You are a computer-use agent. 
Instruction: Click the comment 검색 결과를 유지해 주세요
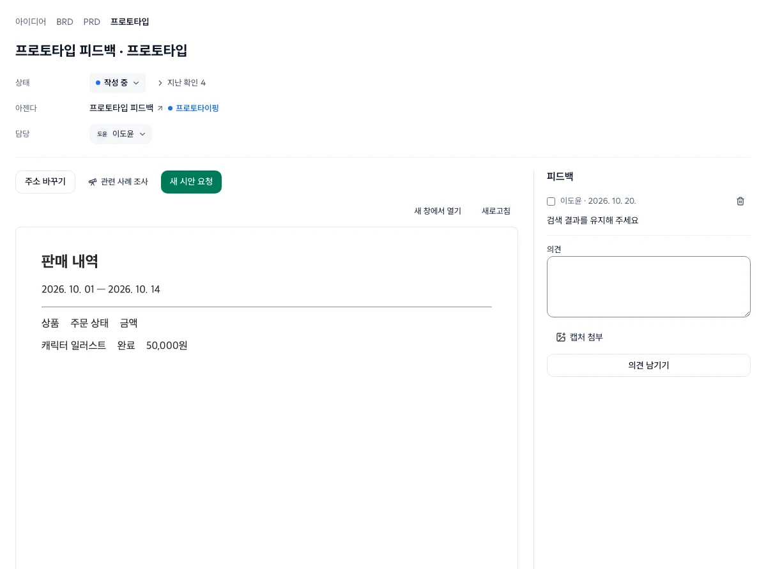tap(593, 220)
